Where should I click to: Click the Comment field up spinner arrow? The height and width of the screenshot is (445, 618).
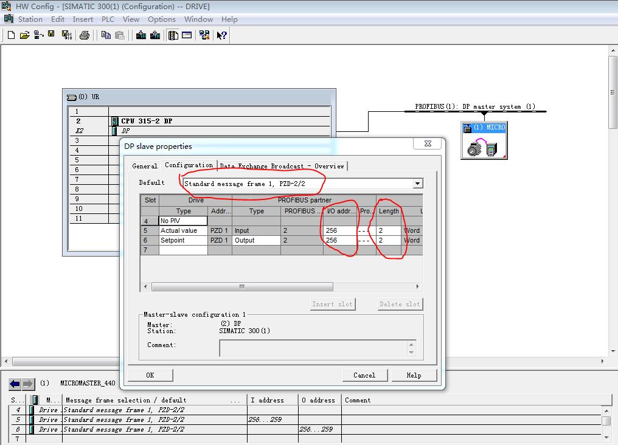411,345
